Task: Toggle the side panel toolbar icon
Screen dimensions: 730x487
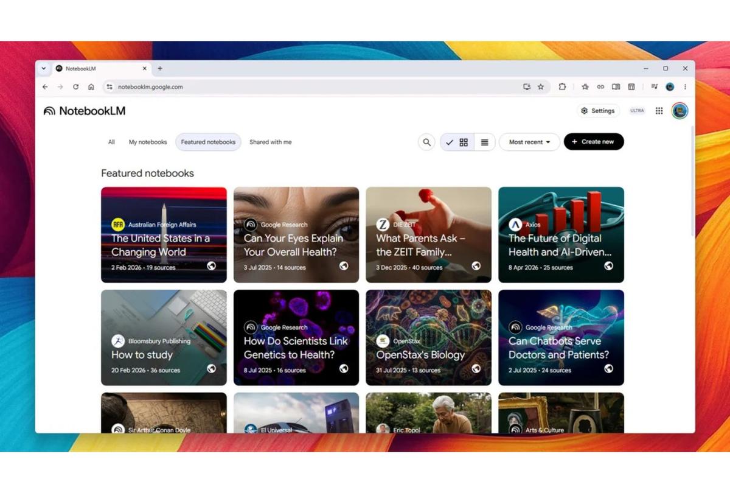Action: 631,87
